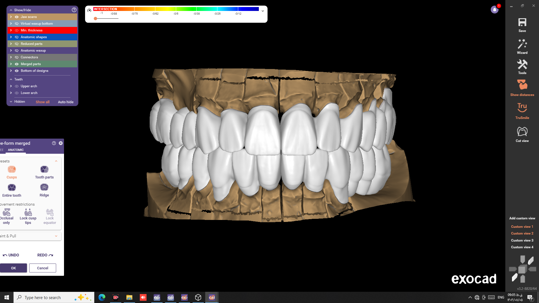This screenshot has height=303, width=539.
Task: Select the Tooth parts preset
Action: [44, 169]
